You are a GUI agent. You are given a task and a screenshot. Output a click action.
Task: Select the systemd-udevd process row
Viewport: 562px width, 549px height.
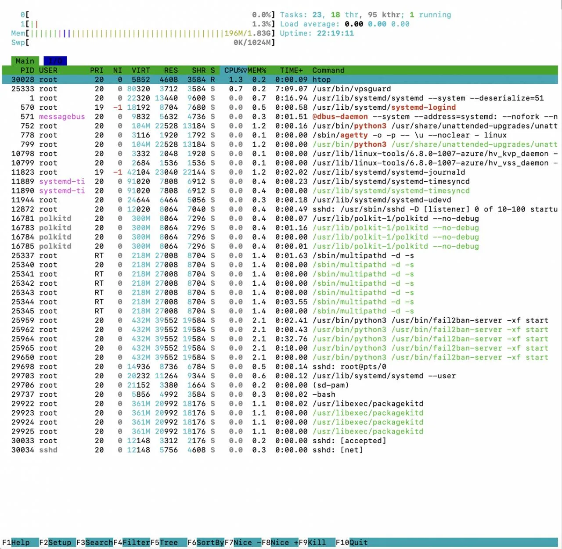280,200
